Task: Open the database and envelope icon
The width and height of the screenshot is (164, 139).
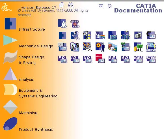Action: tap(113, 47)
